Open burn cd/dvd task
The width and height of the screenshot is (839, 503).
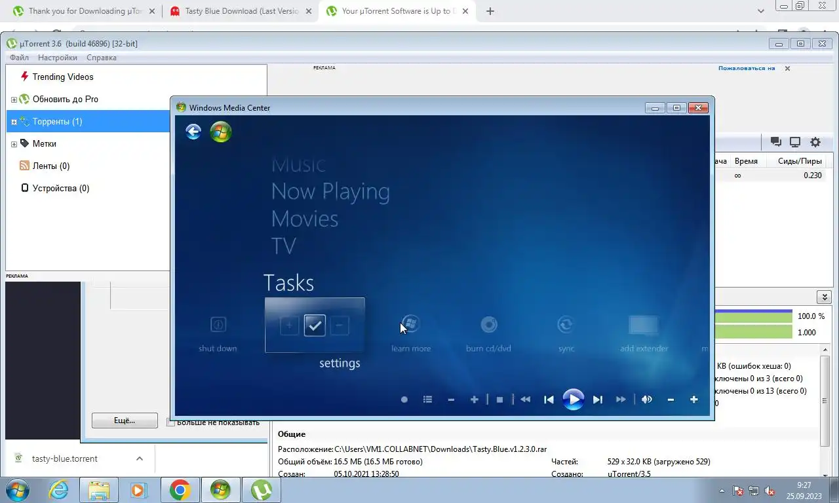point(488,333)
